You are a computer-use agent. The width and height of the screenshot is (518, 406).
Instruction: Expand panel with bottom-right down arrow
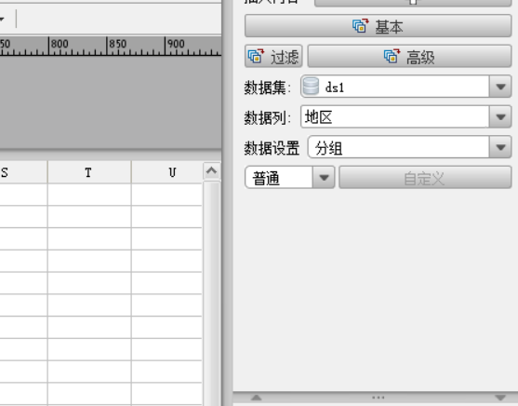[500, 398]
